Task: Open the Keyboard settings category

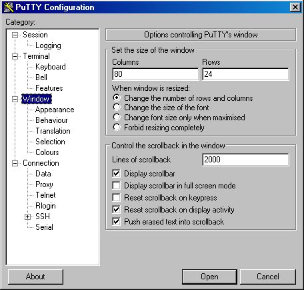Action: pyautogui.click(x=51, y=67)
